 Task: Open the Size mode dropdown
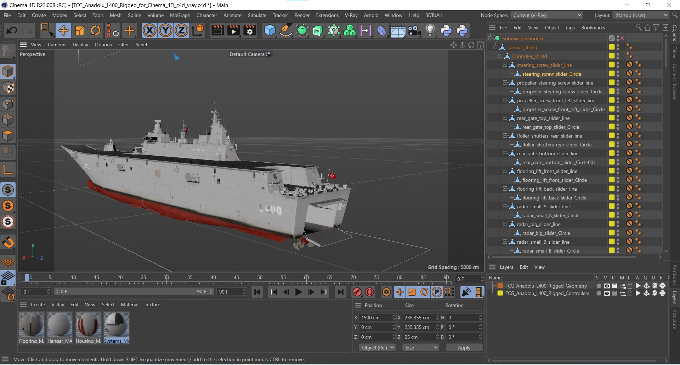[x=420, y=348]
